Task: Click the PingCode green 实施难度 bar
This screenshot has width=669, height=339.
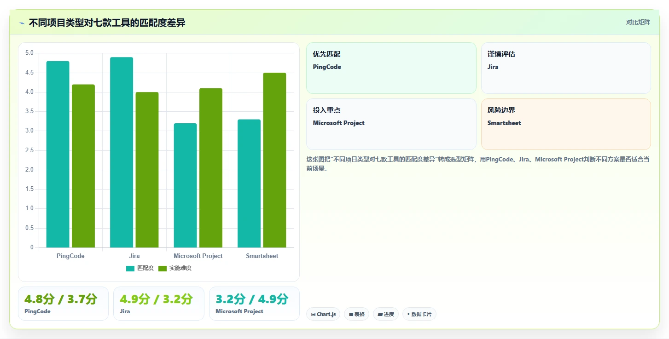Action: coord(83,166)
